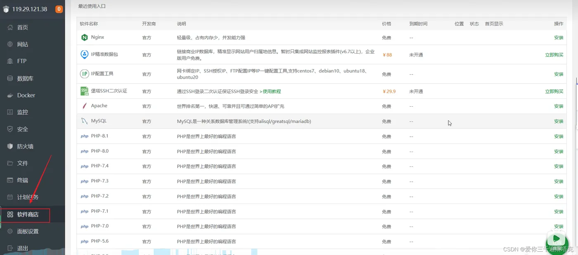Click the Nginx logo icon
578x255 pixels.
84,37
